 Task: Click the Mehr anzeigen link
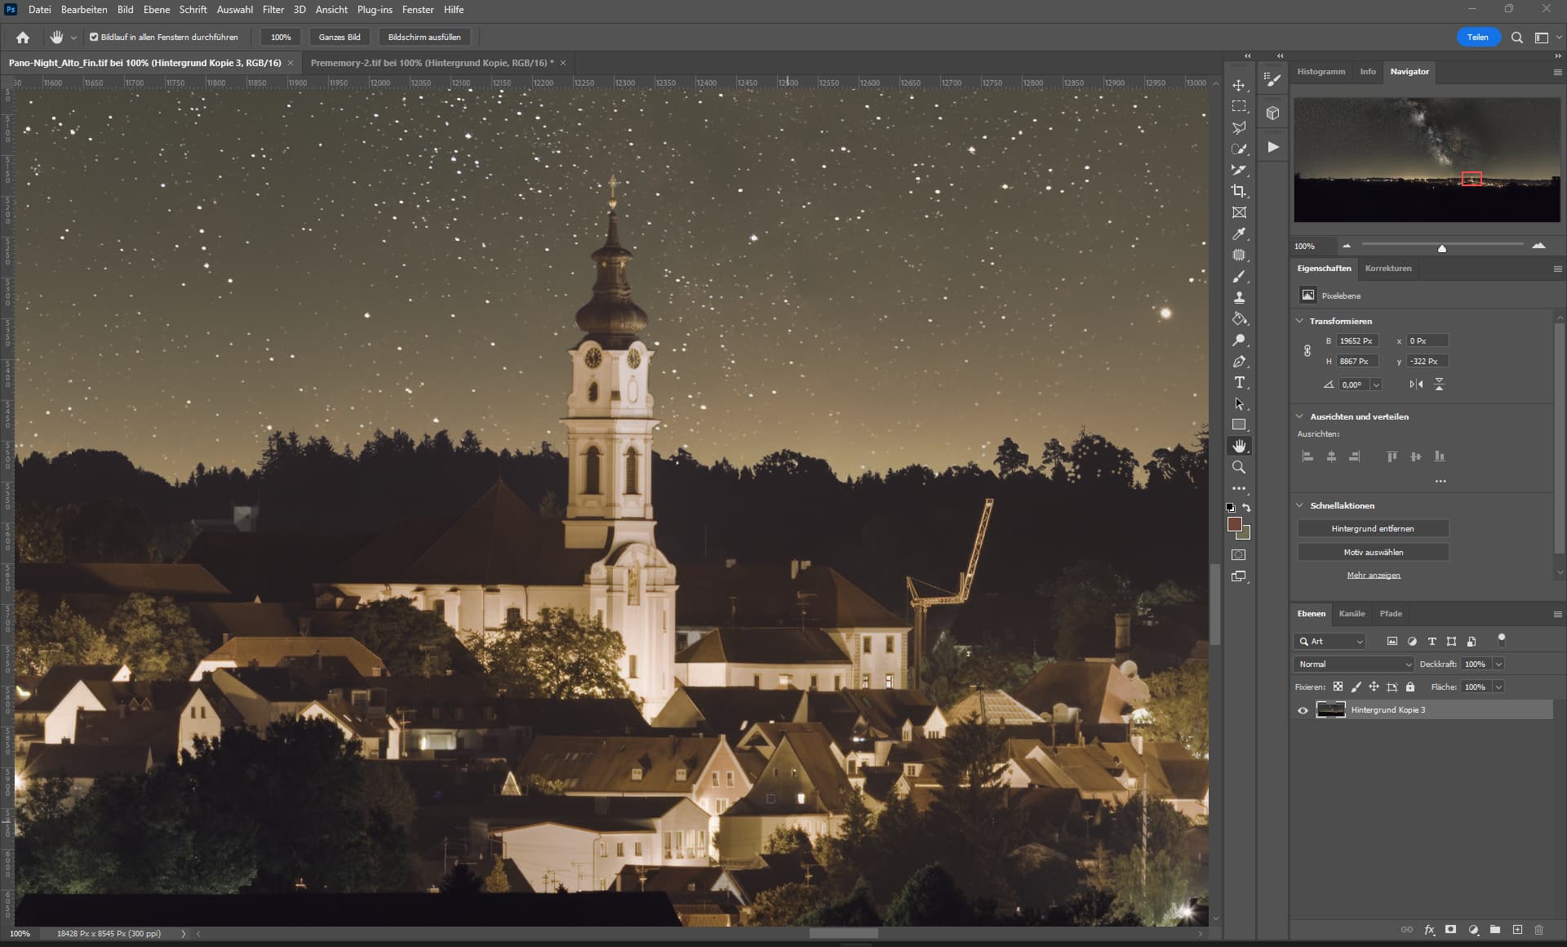pos(1373,576)
